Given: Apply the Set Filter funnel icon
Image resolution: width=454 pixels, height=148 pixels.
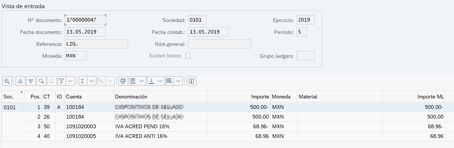Looking at the screenshot, I should 62,81.
